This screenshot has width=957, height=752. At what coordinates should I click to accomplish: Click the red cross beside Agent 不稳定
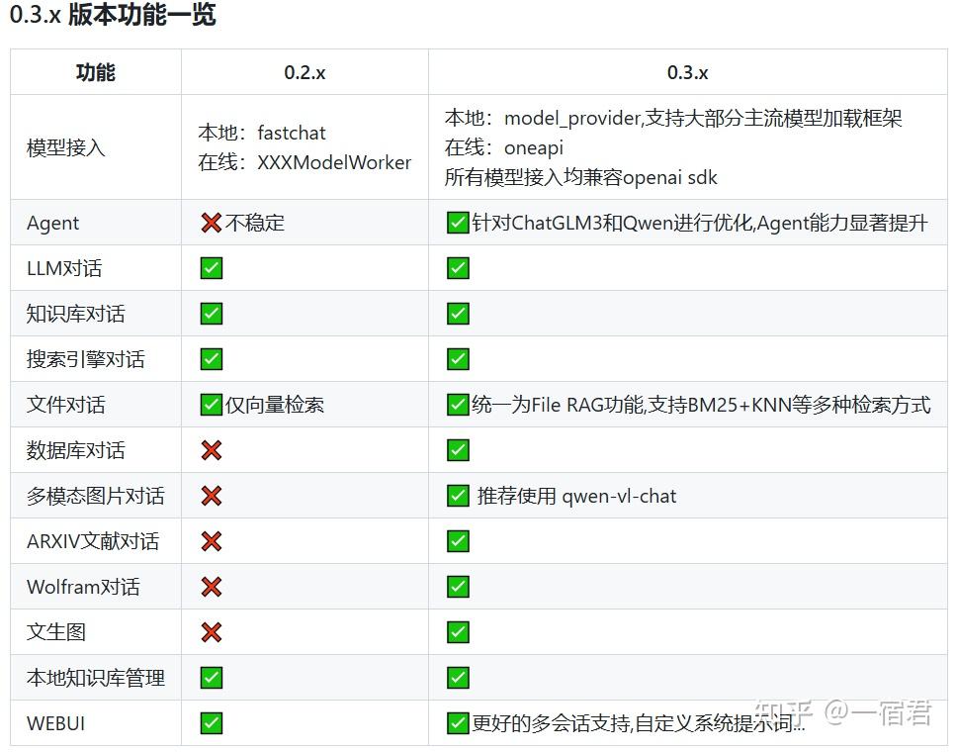[x=211, y=222]
